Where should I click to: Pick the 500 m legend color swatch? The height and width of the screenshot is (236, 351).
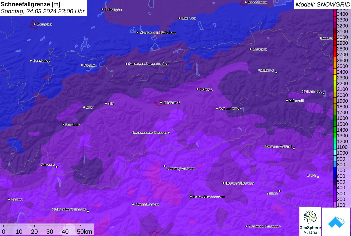click(x=335, y=182)
